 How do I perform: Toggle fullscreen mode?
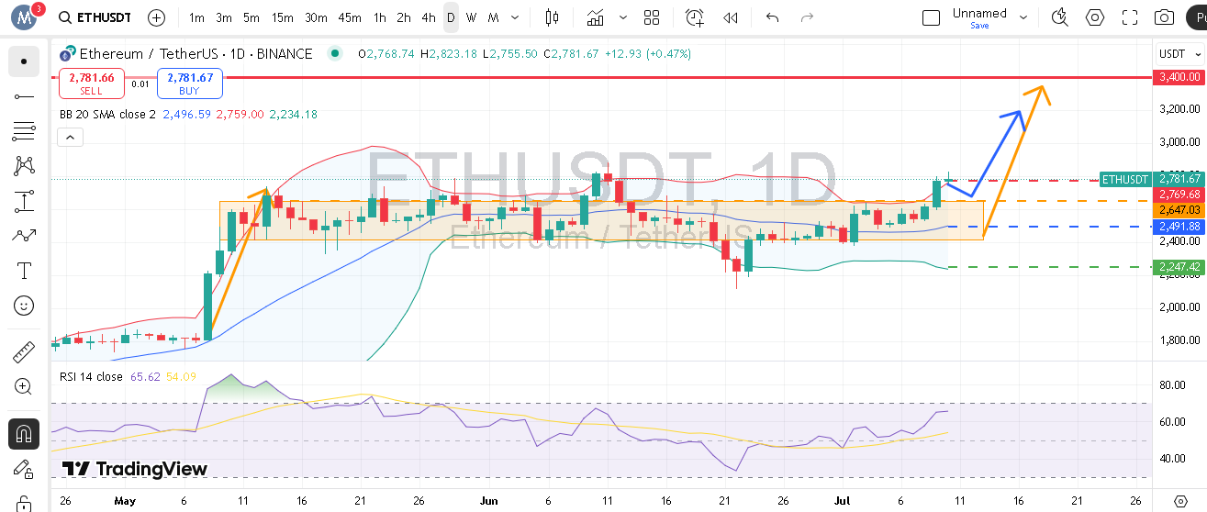click(x=1130, y=17)
